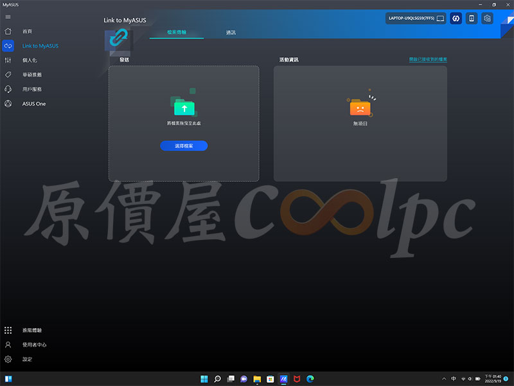
Task: Switch to the 檔案傳輸 tab
Action: click(x=177, y=32)
